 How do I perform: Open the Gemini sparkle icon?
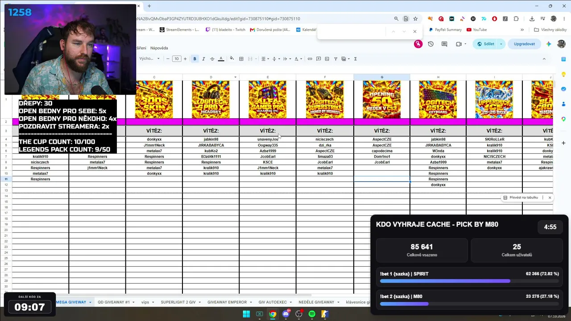pos(549,44)
